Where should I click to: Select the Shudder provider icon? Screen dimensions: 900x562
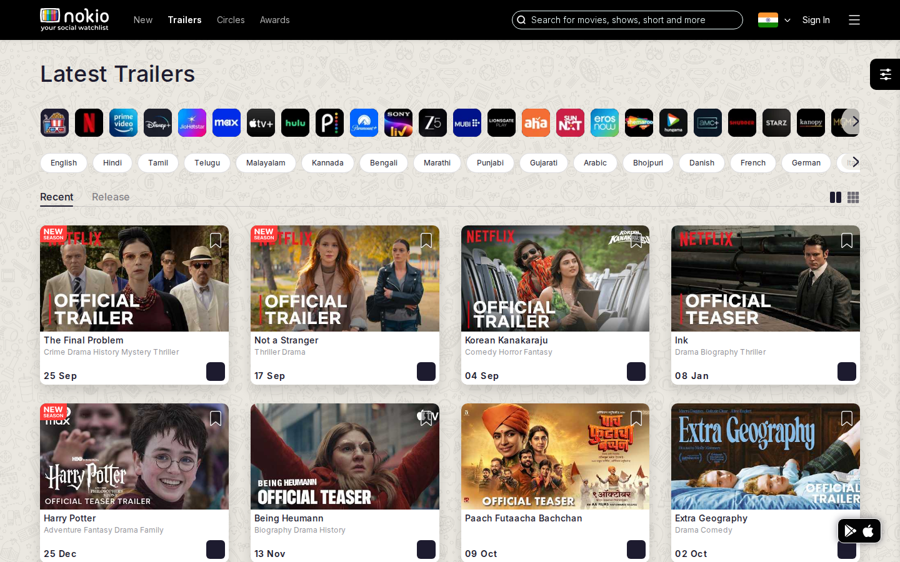point(742,123)
